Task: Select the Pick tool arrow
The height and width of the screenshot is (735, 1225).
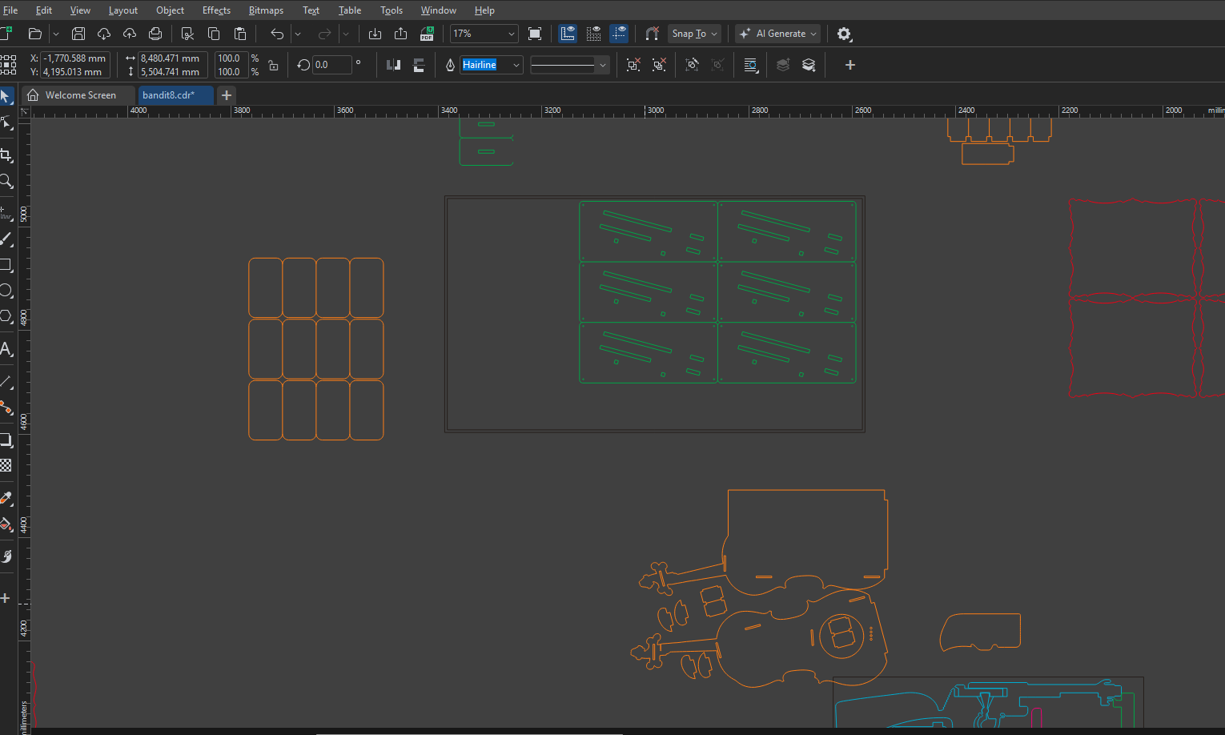Action: coord(6,96)
